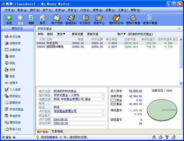Select 开放式基金 in the sidebar

[x=14, y=109]
